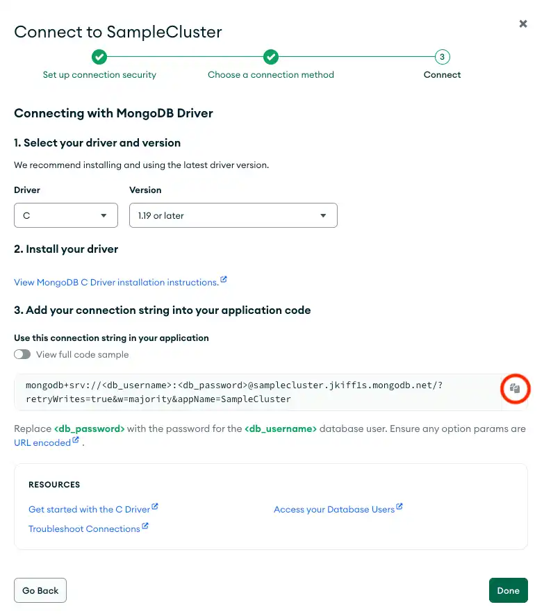Open the Version dropdown showing 1.19 or later
Image resolution: width=544 pixels, height=616 pixels.
(x=233, y=215)
